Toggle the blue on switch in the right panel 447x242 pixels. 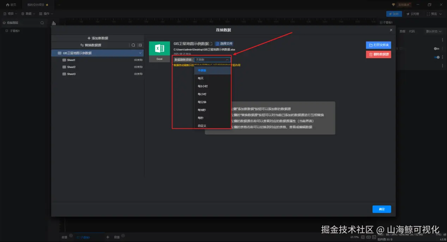click(x=436, y=57)
